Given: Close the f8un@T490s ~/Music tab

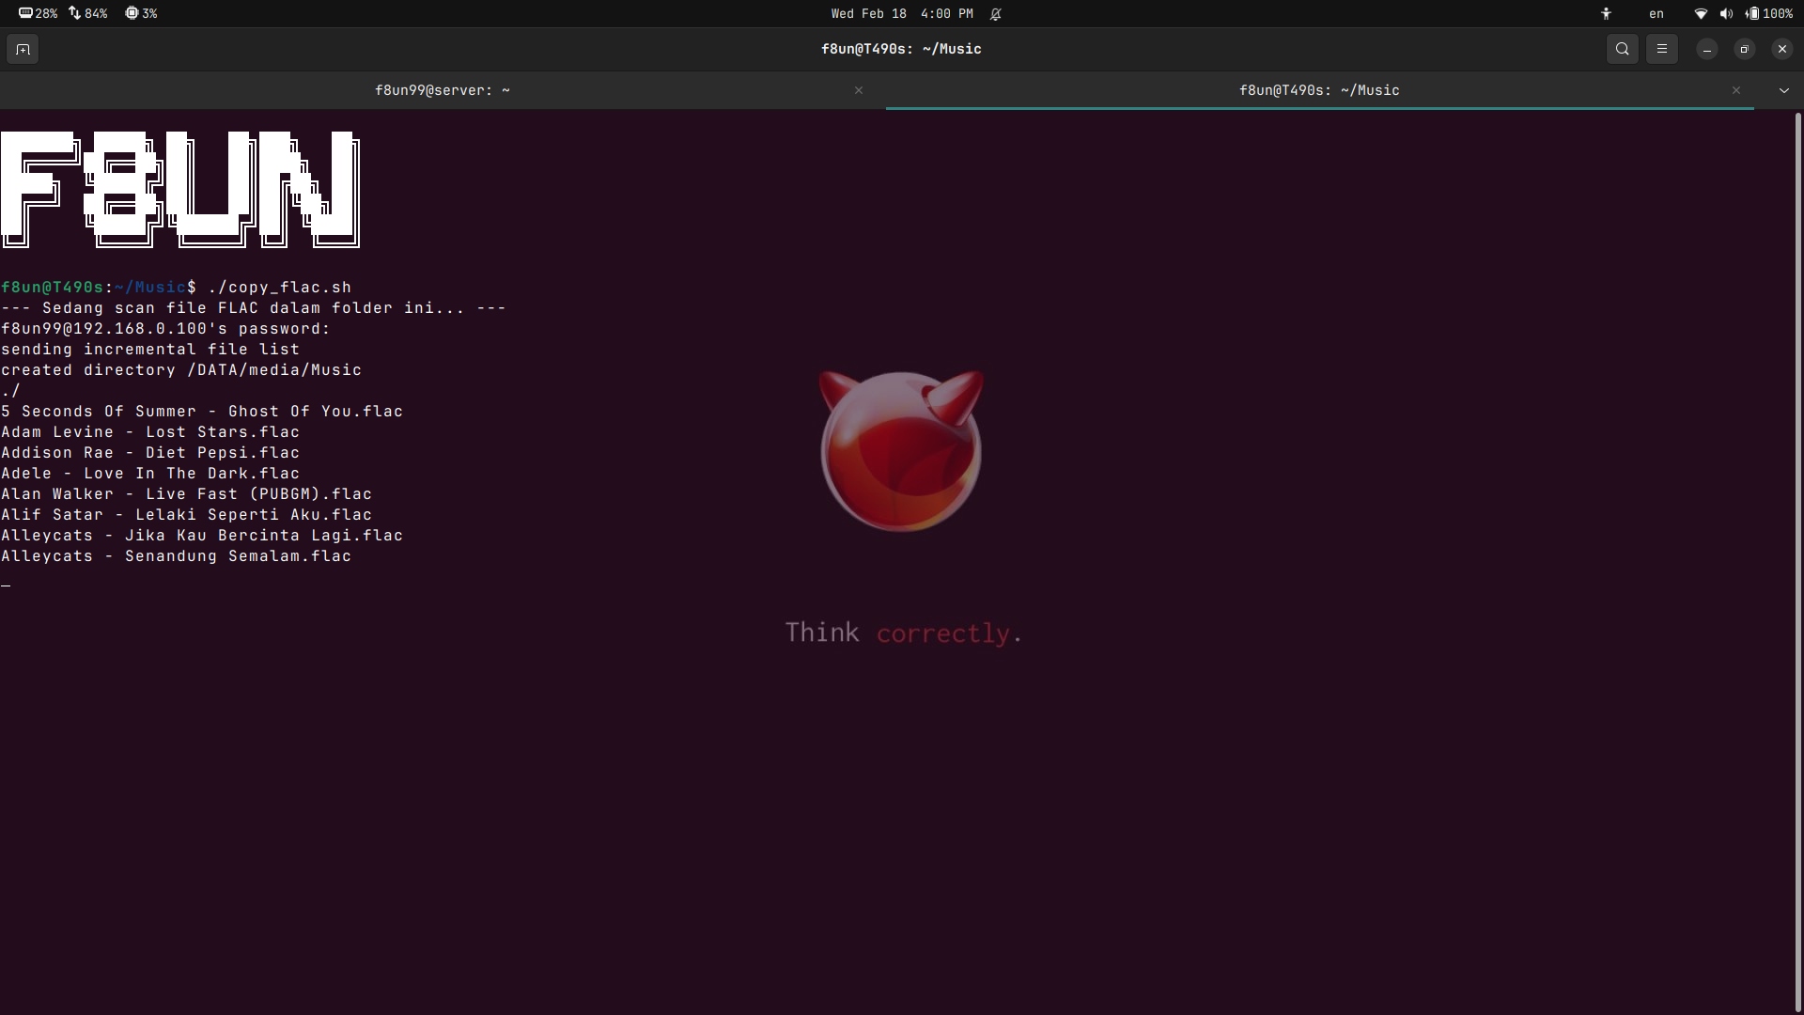Looking at the screenshot, I should click(1735, 90).
